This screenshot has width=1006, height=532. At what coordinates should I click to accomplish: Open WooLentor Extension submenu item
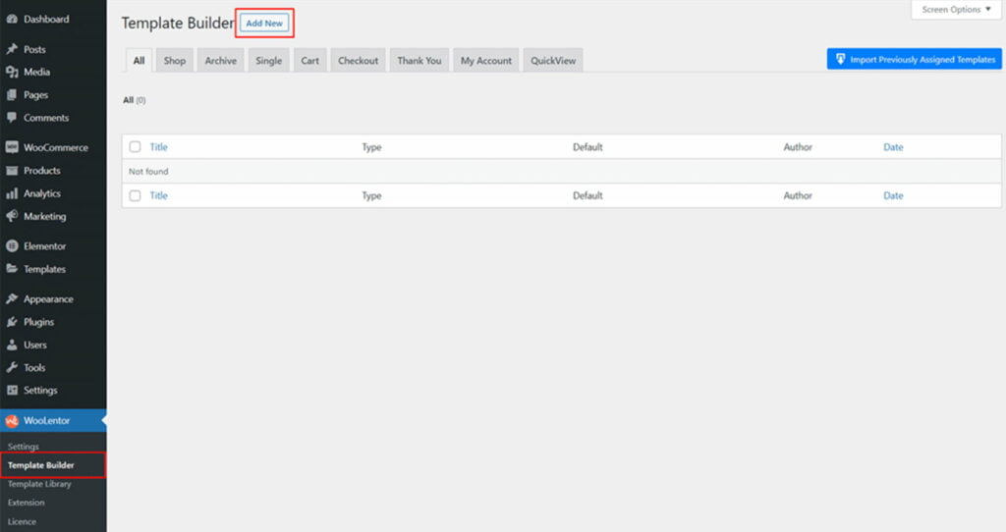point(27,503)
